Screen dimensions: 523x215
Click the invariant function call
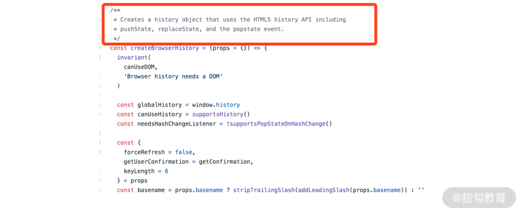[x=132, y=58]
